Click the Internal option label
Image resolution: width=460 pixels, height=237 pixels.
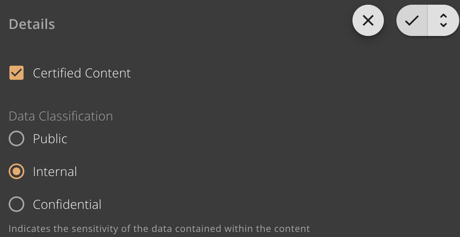click(55, 172)
